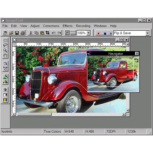The height and width of the screenshot is (153, 153).
Task: Redo the last undone action
Action: pyautogui.click(x=59, y=33)
